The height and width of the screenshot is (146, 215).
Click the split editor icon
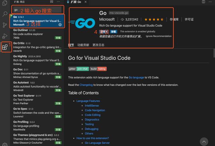click(x=204, y=2)
